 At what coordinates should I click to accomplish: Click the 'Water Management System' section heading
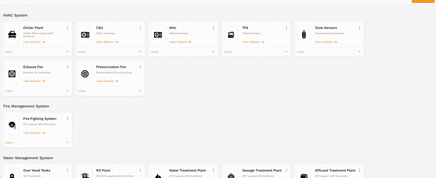28,158
